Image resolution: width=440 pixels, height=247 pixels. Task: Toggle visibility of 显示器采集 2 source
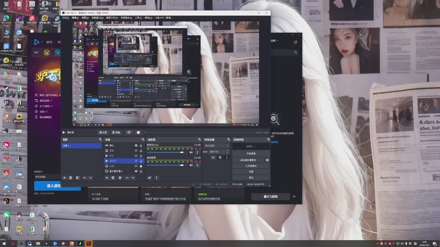tap(136, 171)
